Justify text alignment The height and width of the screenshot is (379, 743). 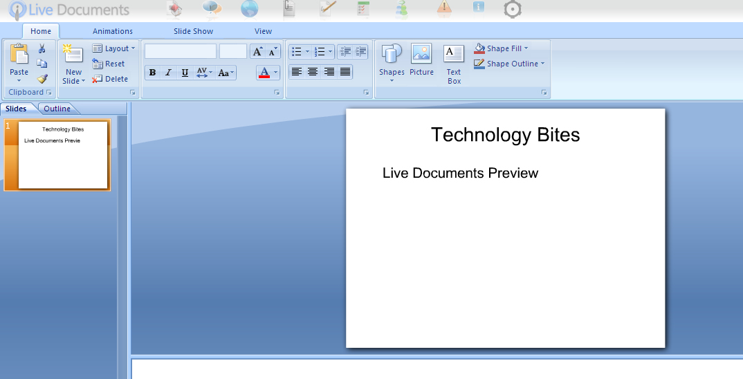coord(345,71)
